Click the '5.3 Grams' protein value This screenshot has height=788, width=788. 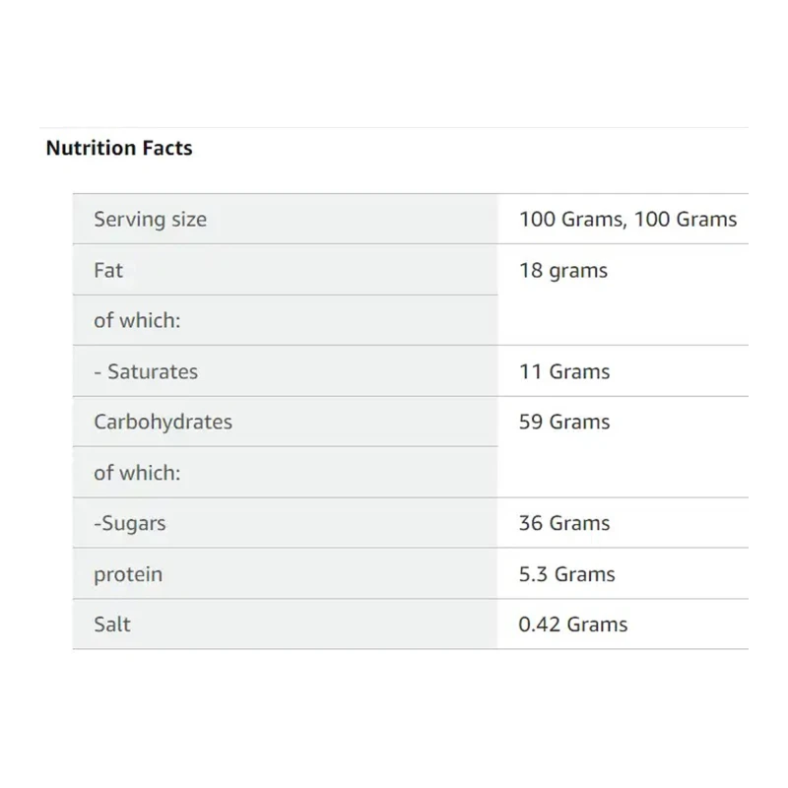pos(566,574)
